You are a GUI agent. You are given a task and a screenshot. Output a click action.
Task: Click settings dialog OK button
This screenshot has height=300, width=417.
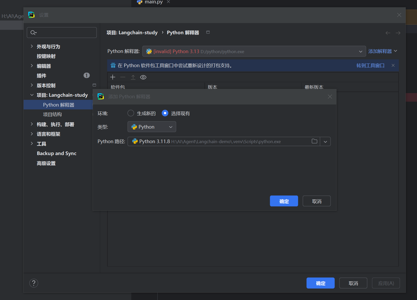click(320, 283)
